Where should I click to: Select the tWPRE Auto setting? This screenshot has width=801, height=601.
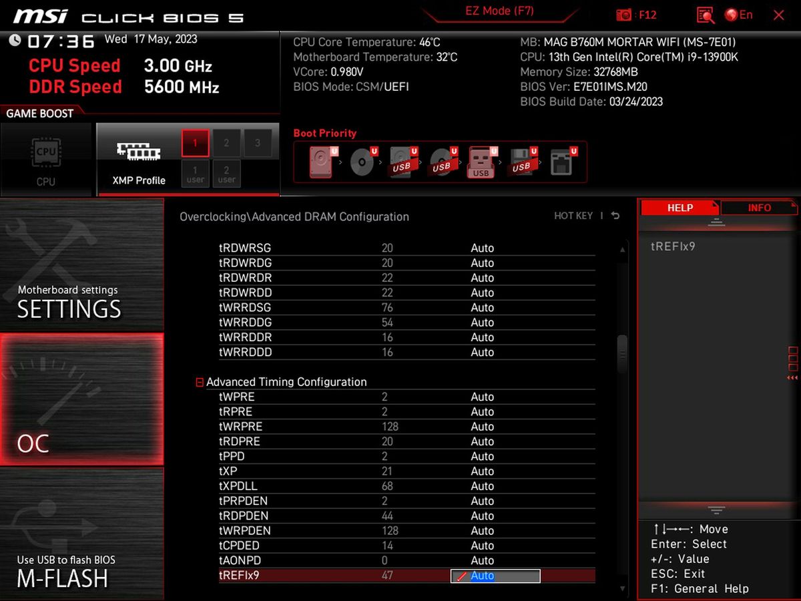tap(482, 397)
